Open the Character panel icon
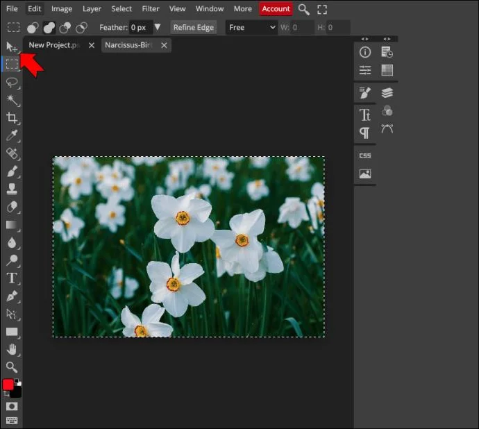 click(x=365, y=115)
